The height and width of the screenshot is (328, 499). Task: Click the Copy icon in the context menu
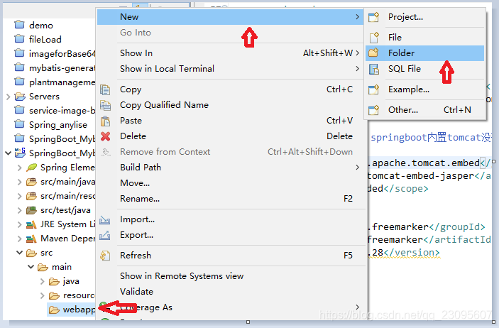(x=105, y=89)
